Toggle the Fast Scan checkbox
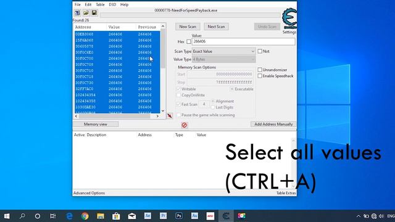 (x=178, y=104)
